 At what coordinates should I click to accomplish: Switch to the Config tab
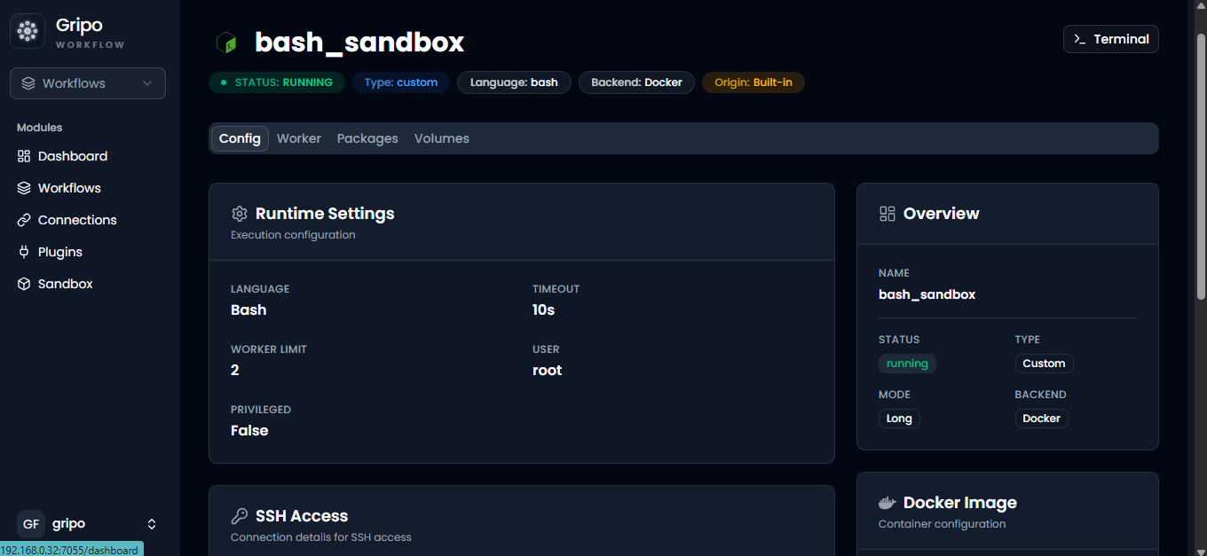pyautogui.click(x=240, y=138)
